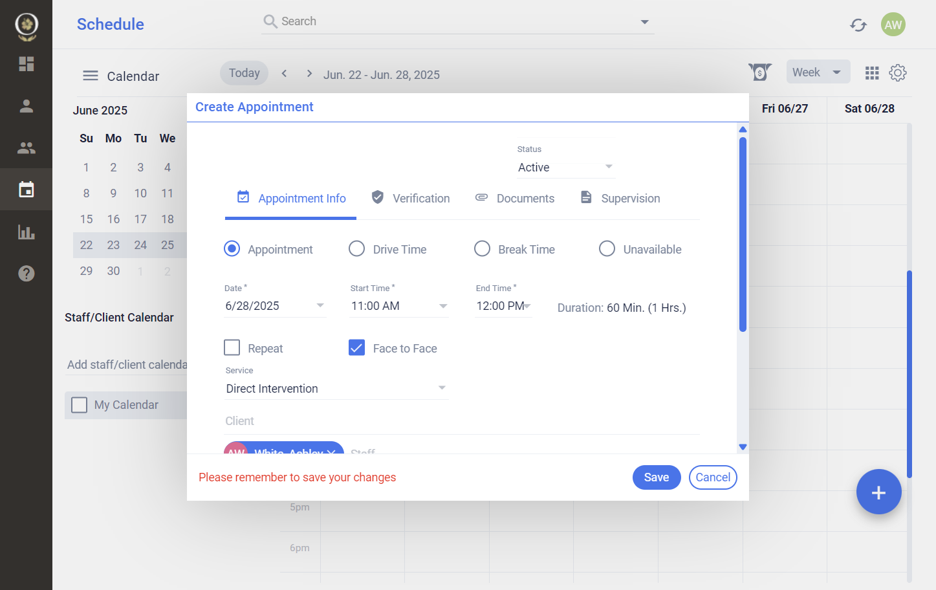Click the blue plus add button
This screenshot has height=590, width=936.
click(878, 492)
